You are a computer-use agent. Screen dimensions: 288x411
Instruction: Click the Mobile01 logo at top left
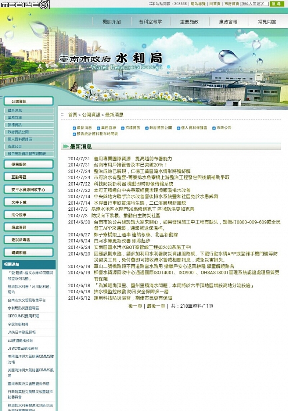point(25,4)
